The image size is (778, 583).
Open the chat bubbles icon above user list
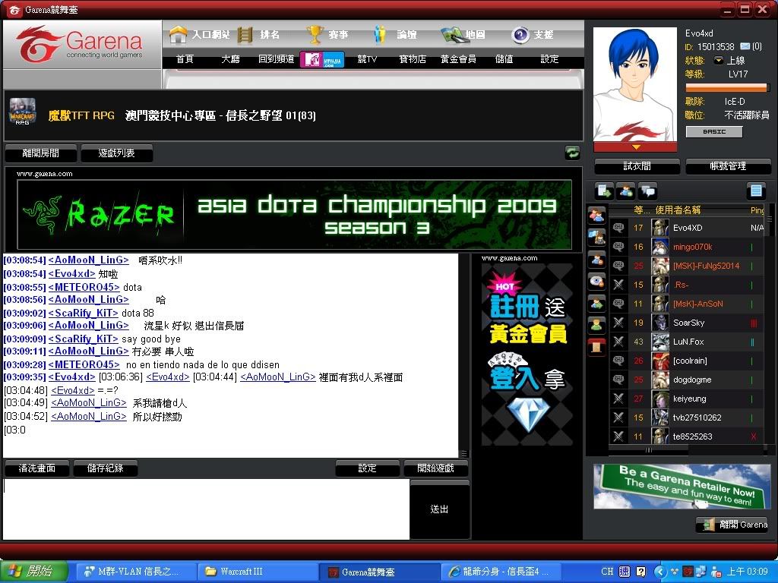pos(648,191)
